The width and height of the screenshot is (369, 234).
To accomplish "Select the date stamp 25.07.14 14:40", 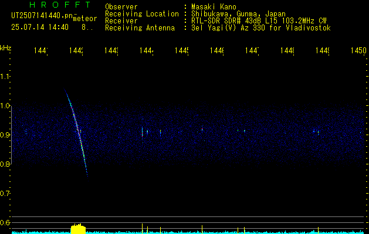I will coord(40,27).
